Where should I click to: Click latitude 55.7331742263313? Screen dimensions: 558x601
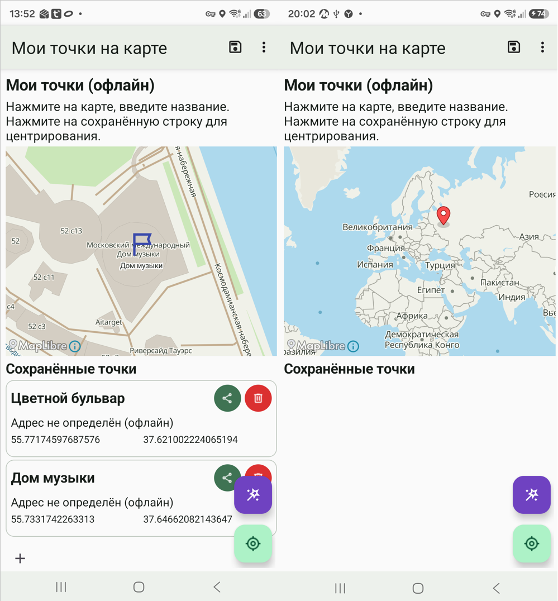[53, 519]
